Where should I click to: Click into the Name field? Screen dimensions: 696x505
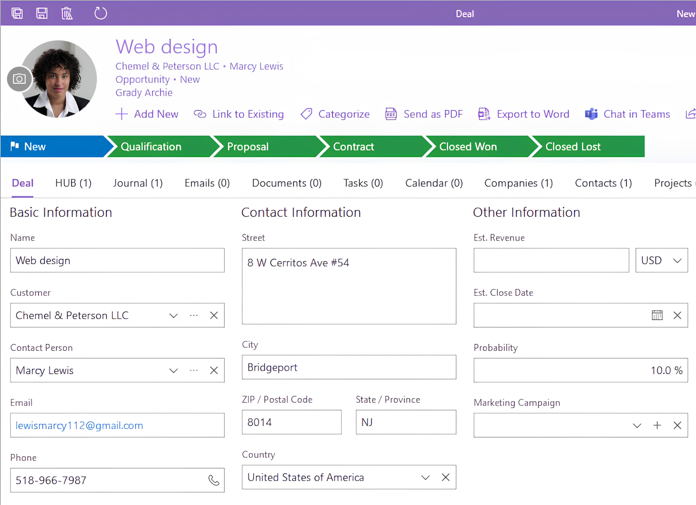tap(117, 260)
